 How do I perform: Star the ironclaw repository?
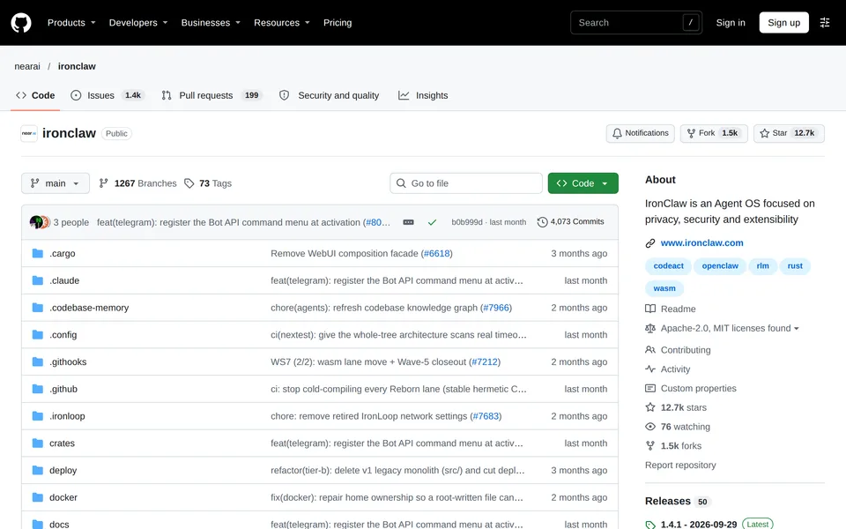(788, 133)
